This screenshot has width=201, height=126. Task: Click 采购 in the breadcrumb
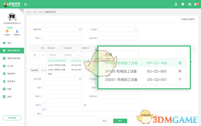click(41, 12)
